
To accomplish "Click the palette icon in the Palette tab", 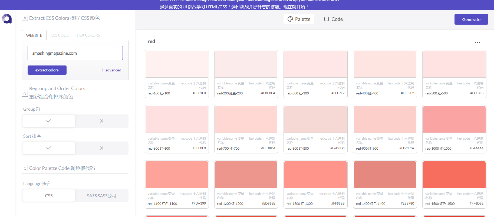I will (x=290, y=19).
